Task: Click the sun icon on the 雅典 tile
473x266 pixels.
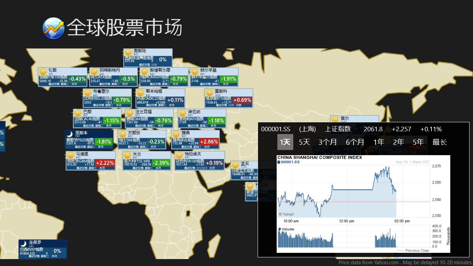Action: (176, 134)
